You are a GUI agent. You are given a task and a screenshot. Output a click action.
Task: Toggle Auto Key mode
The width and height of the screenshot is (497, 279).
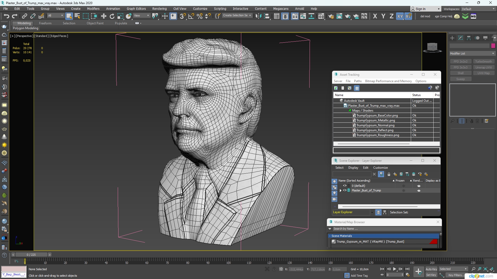(431, 269)
